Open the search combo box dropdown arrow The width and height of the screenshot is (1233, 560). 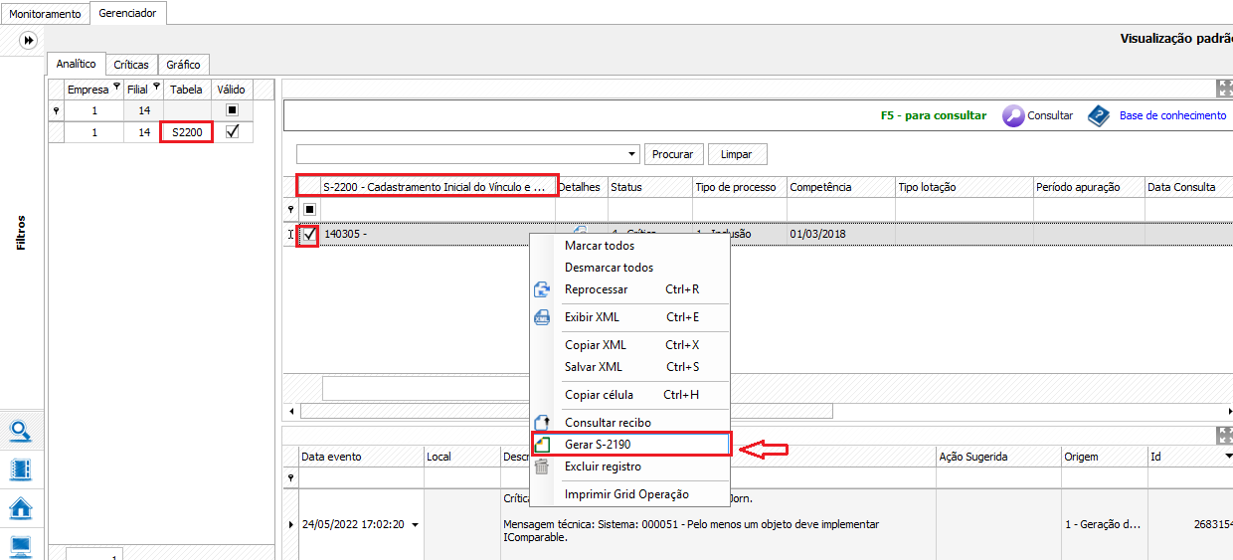632,154
